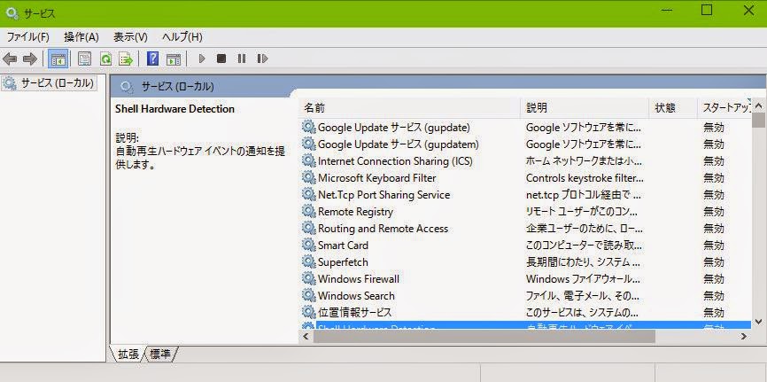Click description cell of Superfetch row

pos(585,262)
